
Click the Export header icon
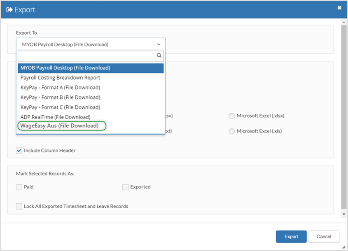pyautogui.click(x=9, y=10)
